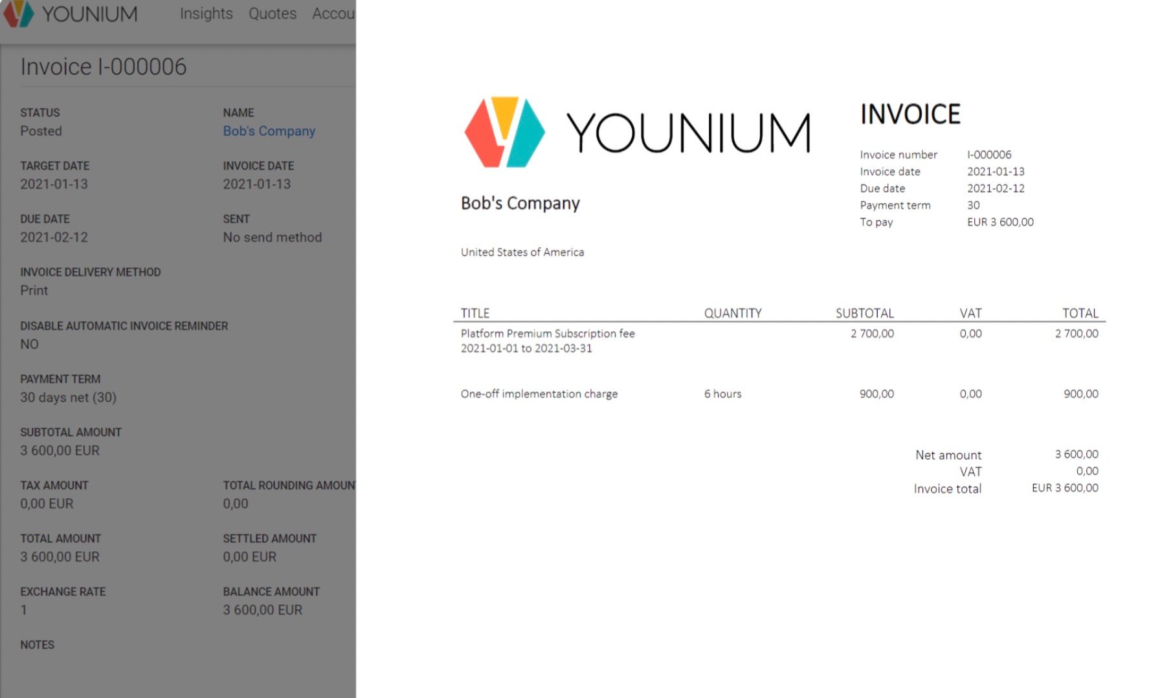1162x698 pixels.
Task: Click the Invoice total on the PDF preview
Action: (x=946, y=488)
